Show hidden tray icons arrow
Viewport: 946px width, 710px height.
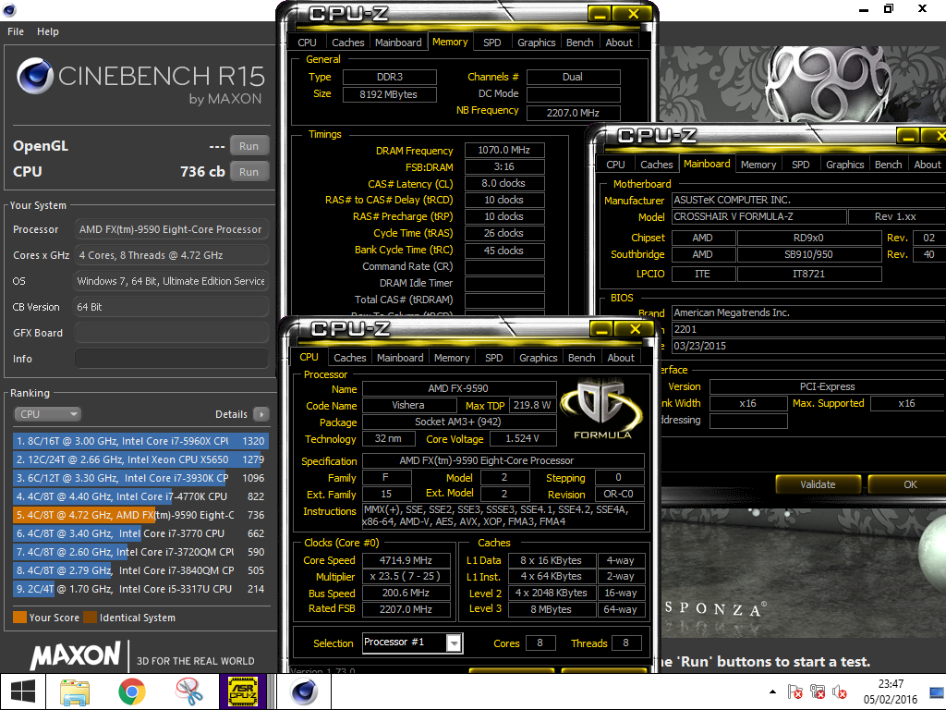772,692
